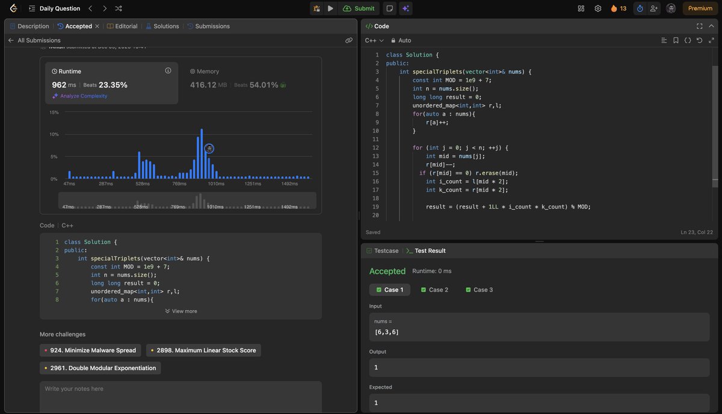Click the Ln 23, Col 22 status

[x=697, y=232]
